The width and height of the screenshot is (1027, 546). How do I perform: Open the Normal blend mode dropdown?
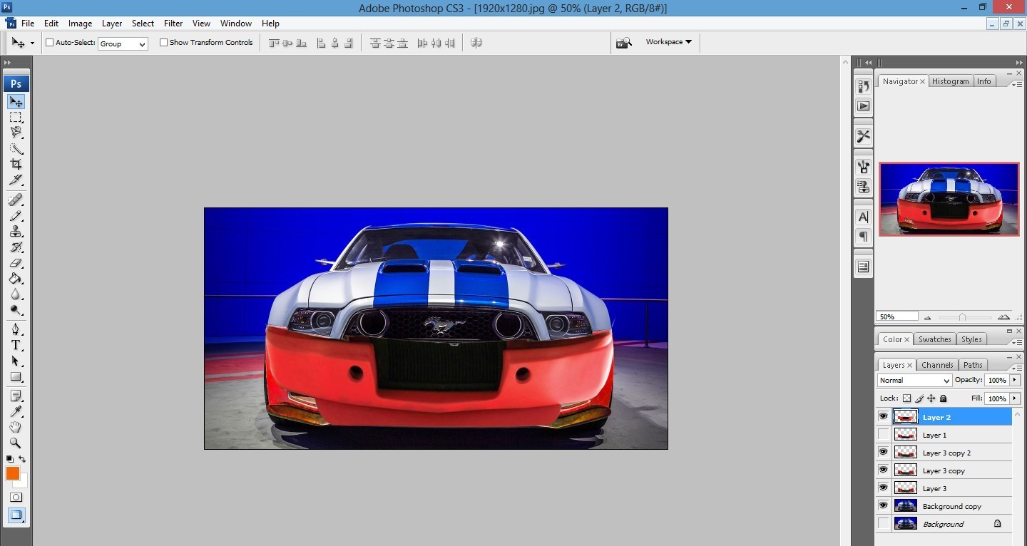pyautogui.click(x=914, y=381)
